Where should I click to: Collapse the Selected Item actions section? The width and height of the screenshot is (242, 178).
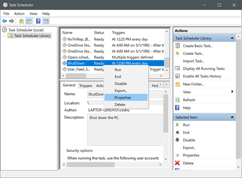(232, 117)
